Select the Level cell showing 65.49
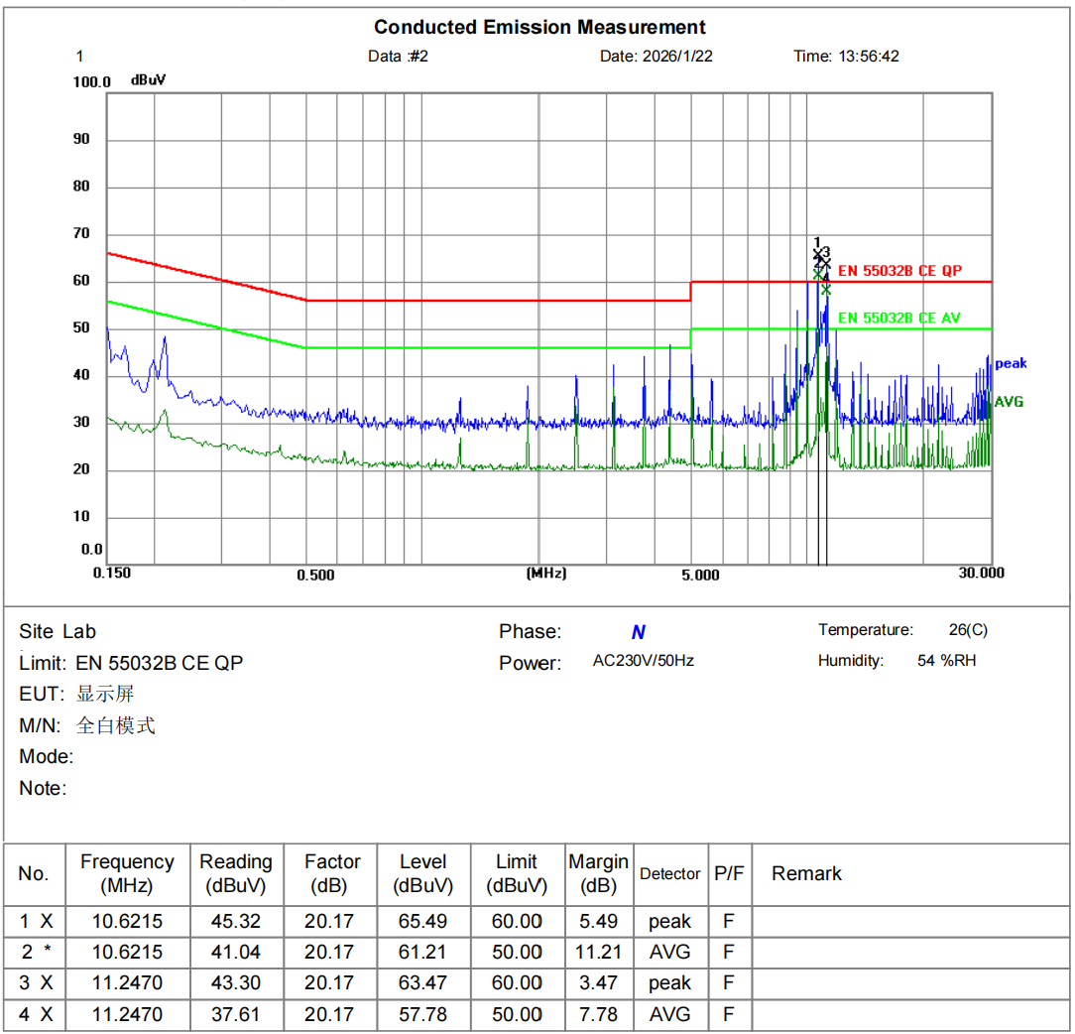 422,921
